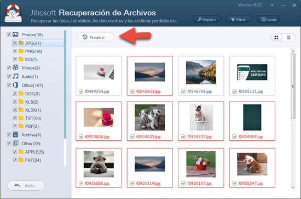The image size is (301, 199).
Task: Select the Other(39) category
Action: [31, 144]
